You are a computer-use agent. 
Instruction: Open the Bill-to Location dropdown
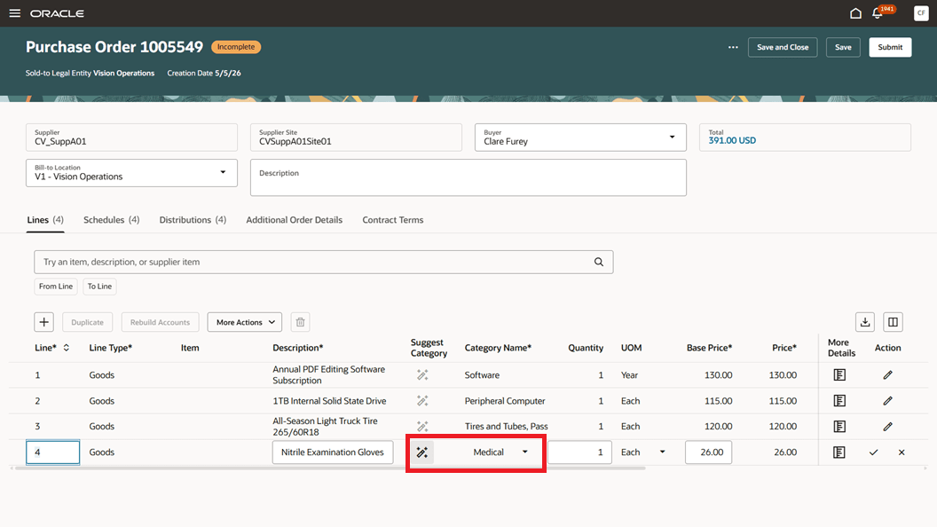223,173
